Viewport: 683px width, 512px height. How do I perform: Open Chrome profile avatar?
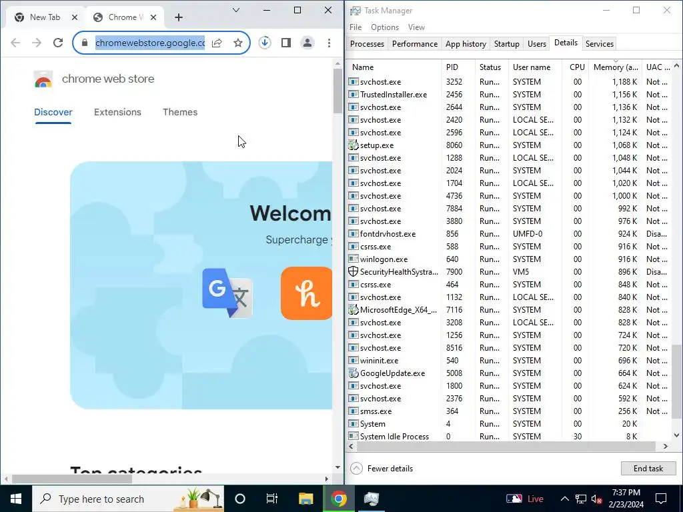tap(307, 43)
